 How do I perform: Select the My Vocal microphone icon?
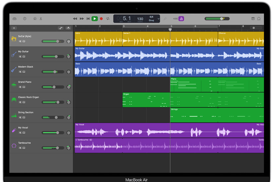(14, 130)
